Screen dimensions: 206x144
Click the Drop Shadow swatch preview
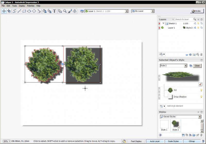170,97
